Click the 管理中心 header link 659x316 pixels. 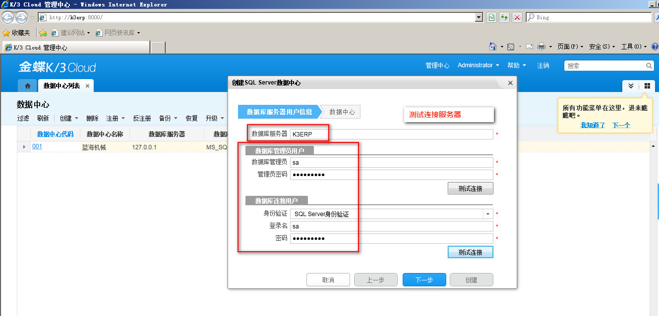pyautogui.click(x=437, y=65)
